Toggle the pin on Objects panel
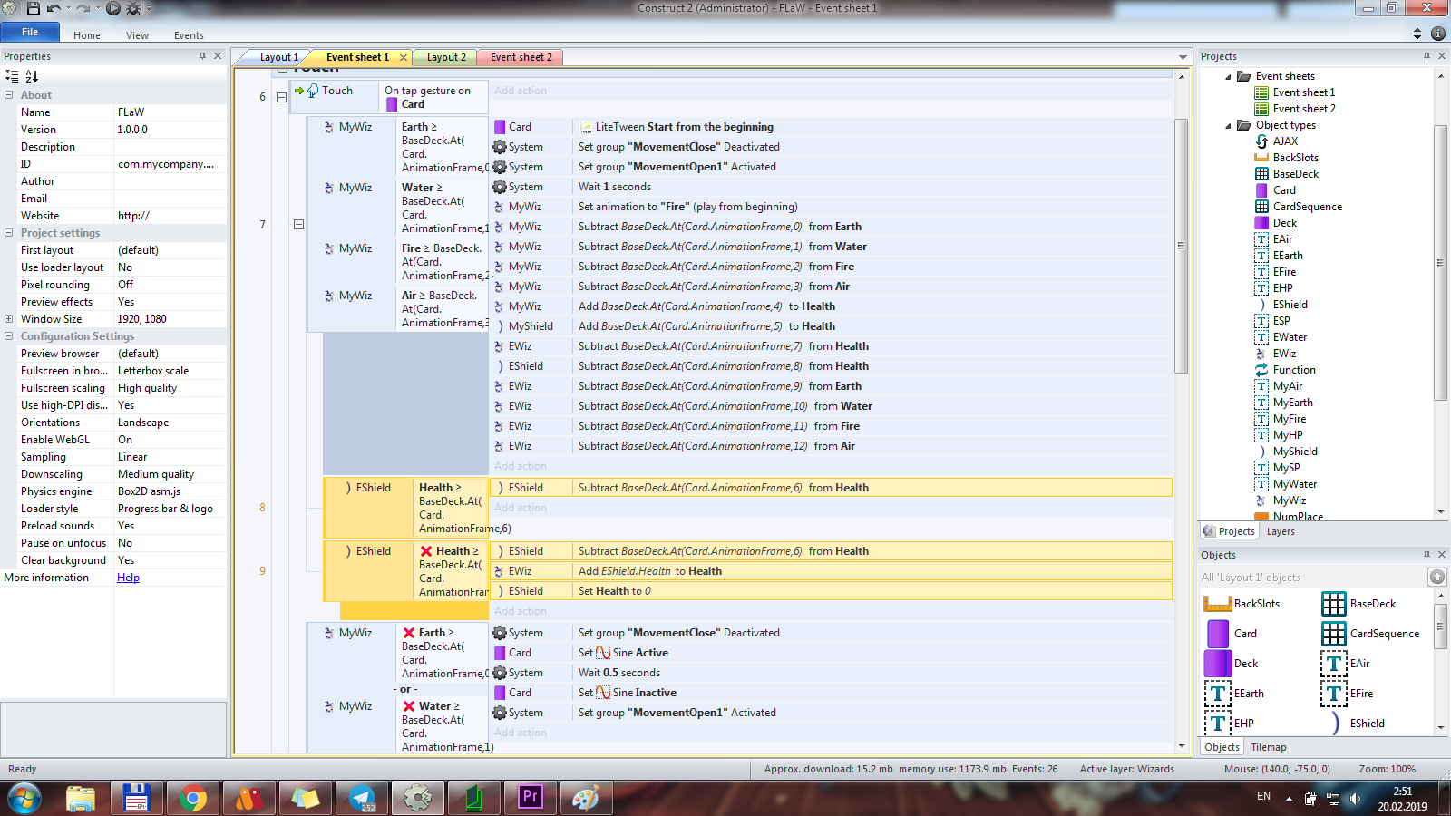Image resolution: width=1451 pixels, height=816 pixels. click(x=1427, y=555)
